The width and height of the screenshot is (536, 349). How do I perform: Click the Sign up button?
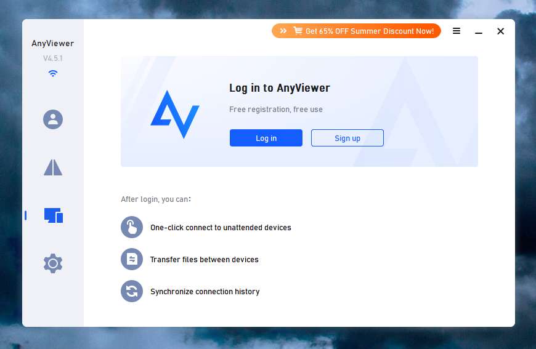[x=347, y=138]
